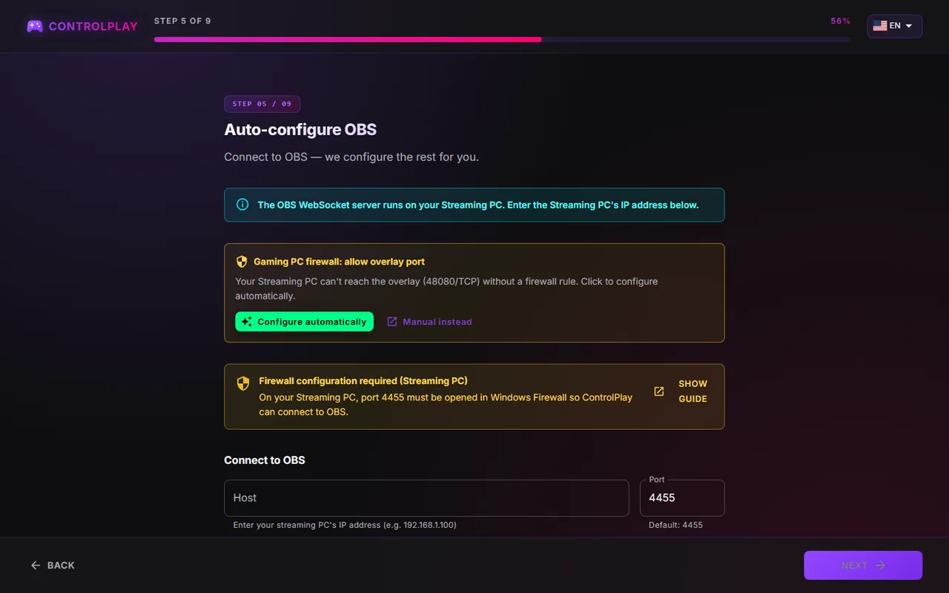Click the 56% progress label

pyautogui.click(x=841, y=21)
